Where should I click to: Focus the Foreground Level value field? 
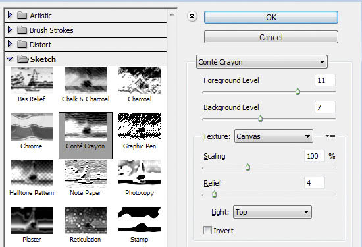point(325,80)
